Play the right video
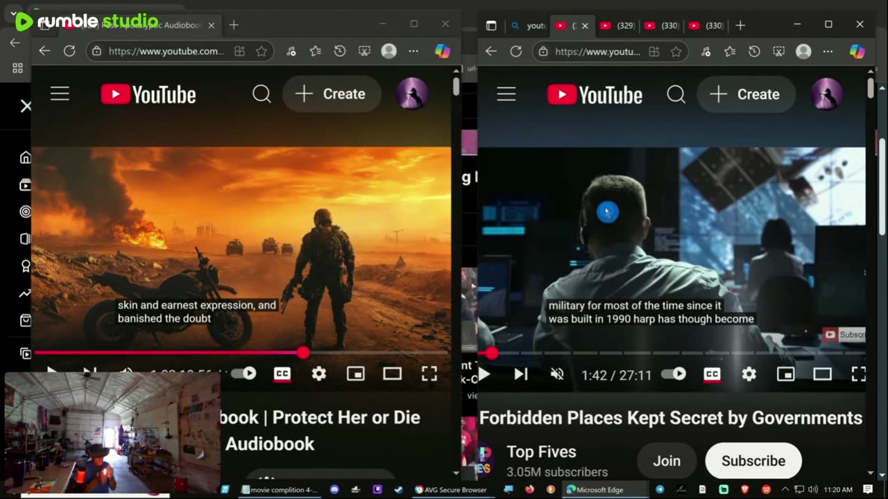The image size is (888, 499). coord(484,374)
